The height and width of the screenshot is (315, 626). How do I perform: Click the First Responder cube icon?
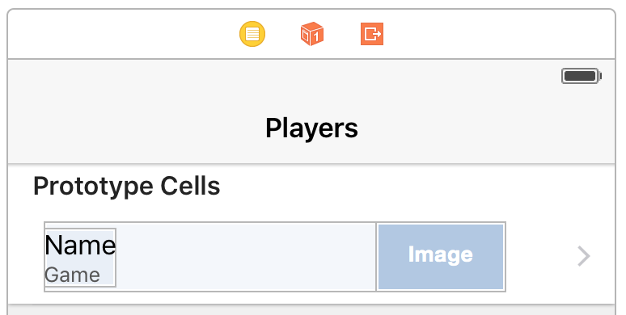coord(312,34)
